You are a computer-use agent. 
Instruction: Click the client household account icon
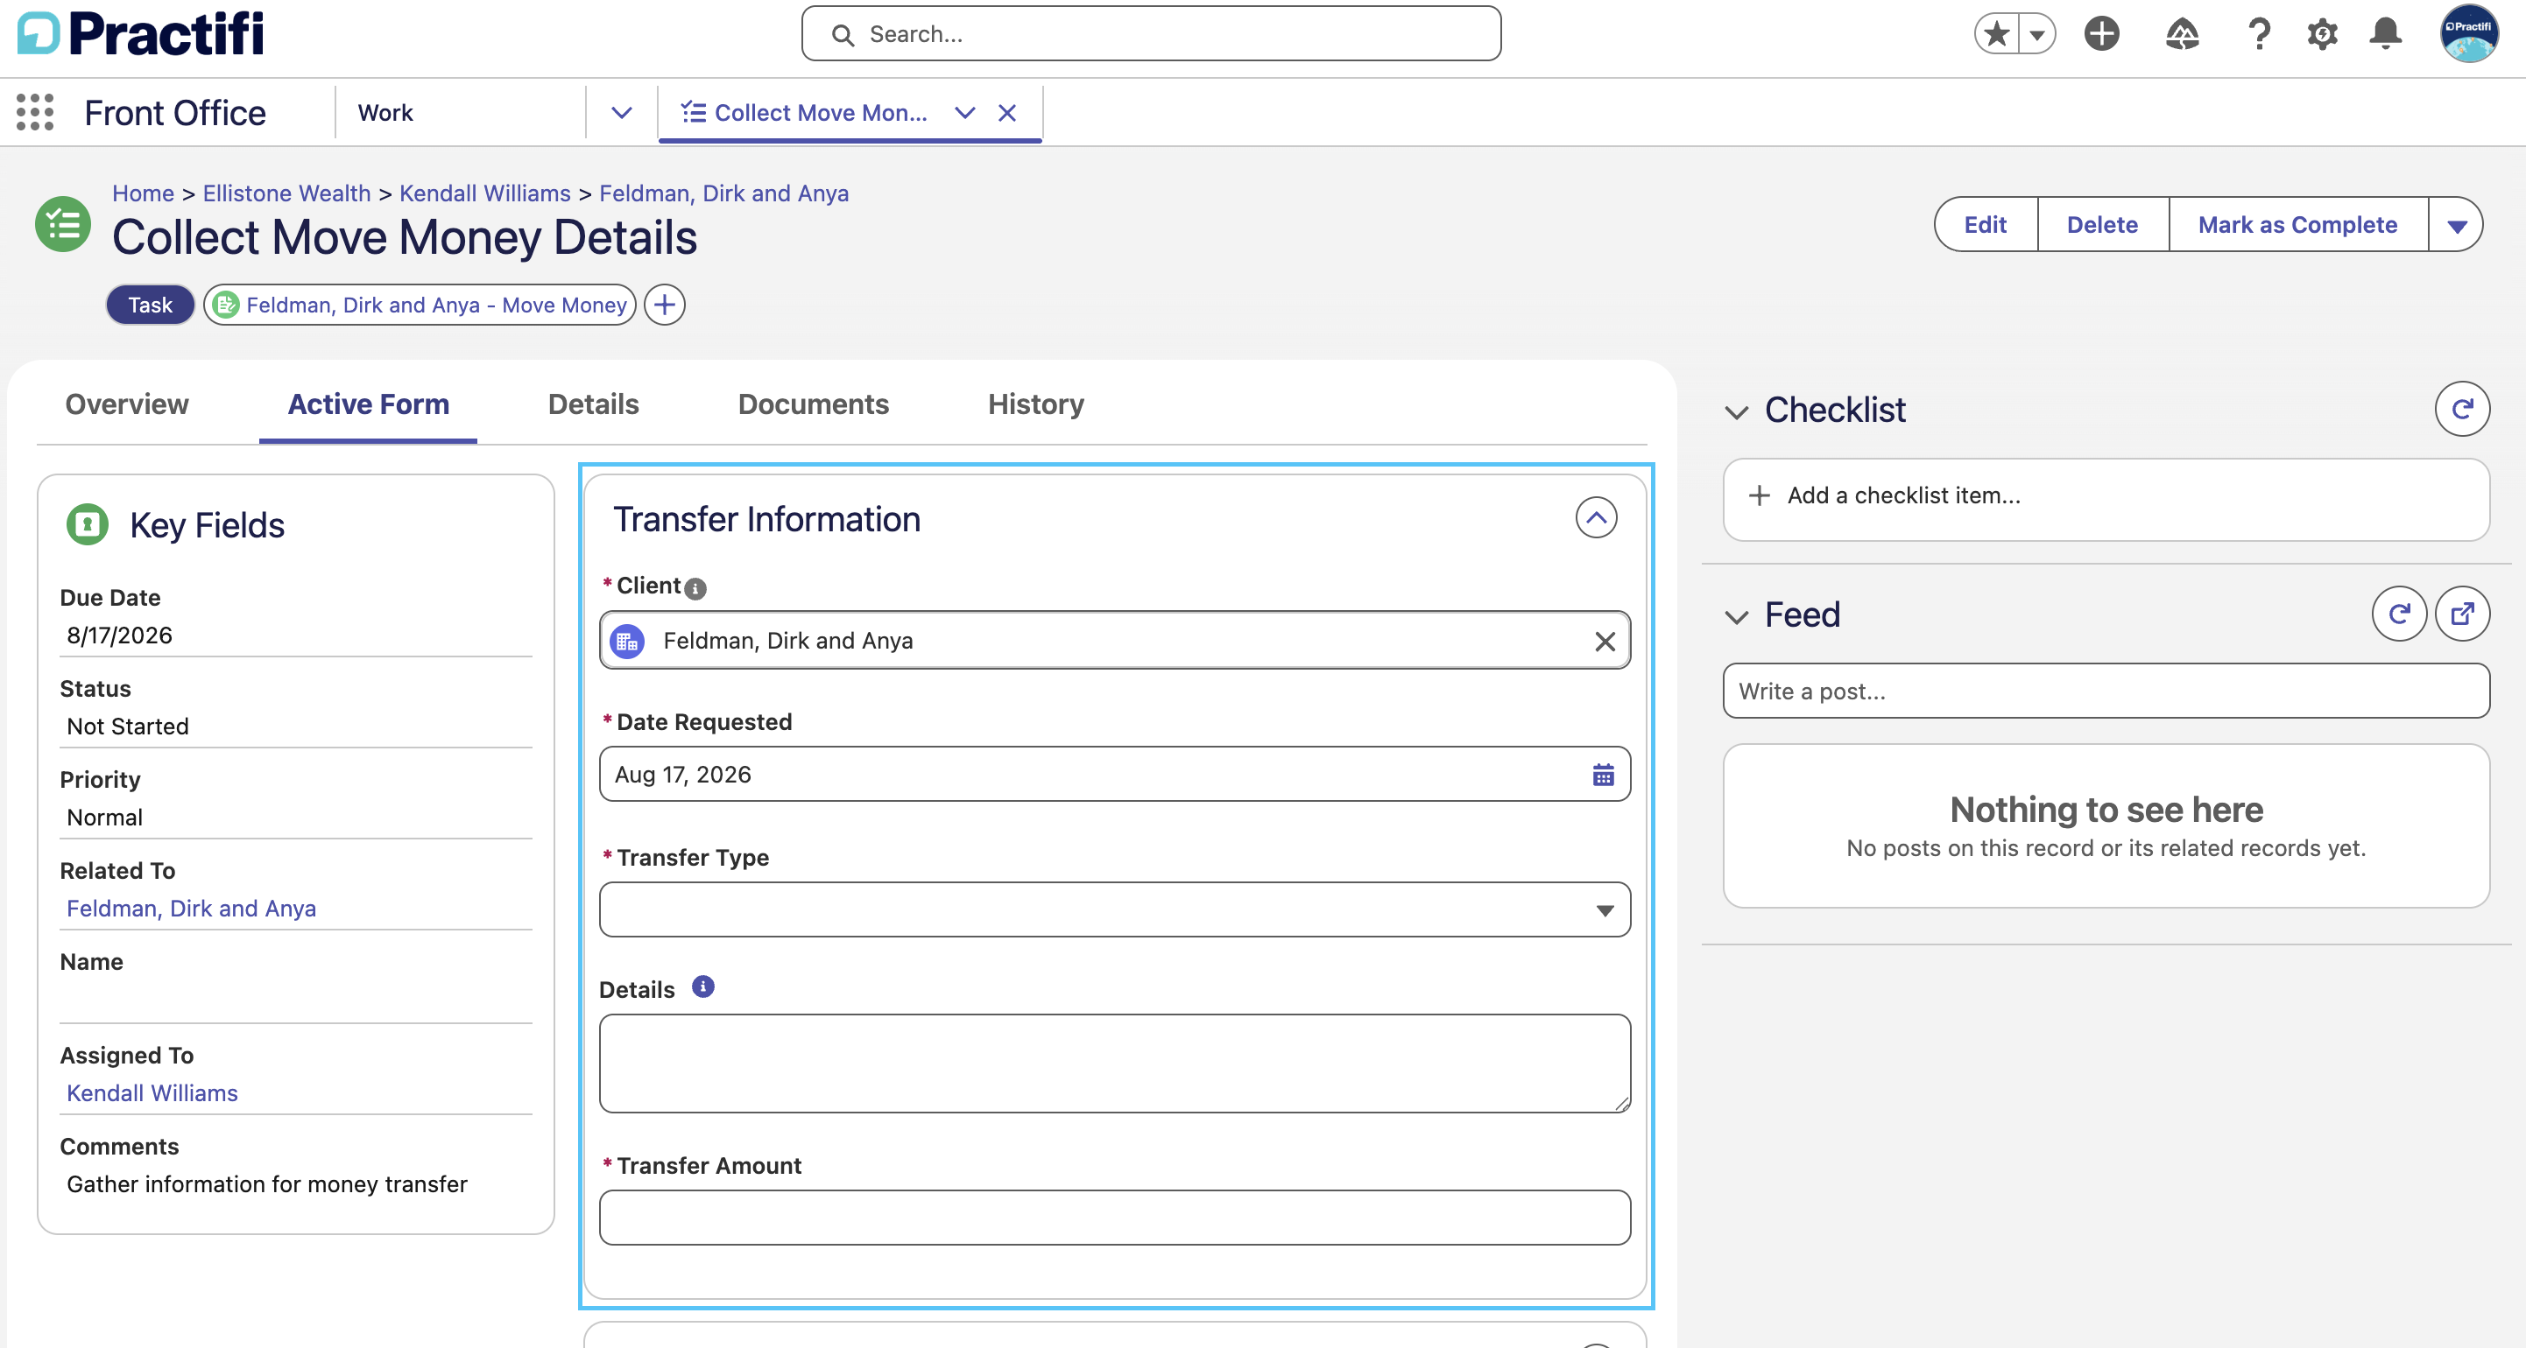(628, 641)
